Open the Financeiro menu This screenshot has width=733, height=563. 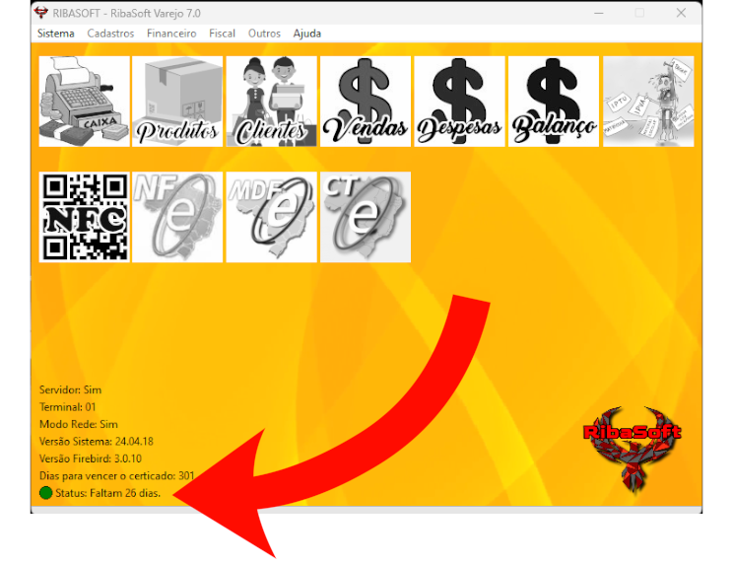(x=171, y=34)
